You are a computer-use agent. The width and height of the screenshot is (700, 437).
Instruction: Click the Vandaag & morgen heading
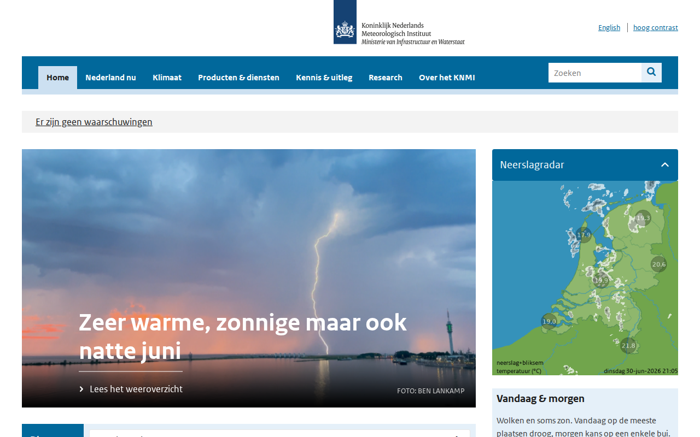[540, 399]
